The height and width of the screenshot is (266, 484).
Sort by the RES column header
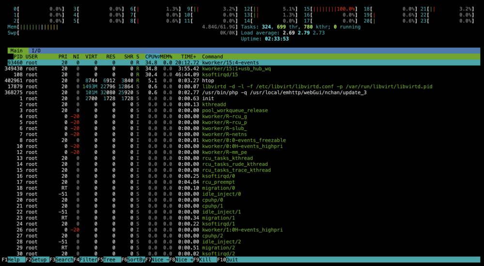(110, 57)
